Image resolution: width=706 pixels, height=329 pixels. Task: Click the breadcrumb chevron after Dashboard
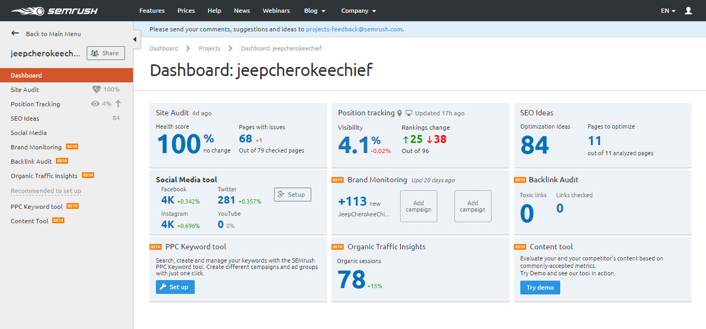click(188, 48)
